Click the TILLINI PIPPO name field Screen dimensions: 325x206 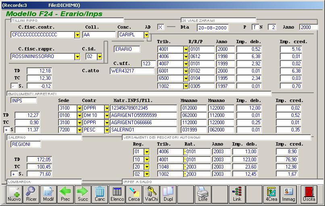pyautogui.click(x=67, y=21)
